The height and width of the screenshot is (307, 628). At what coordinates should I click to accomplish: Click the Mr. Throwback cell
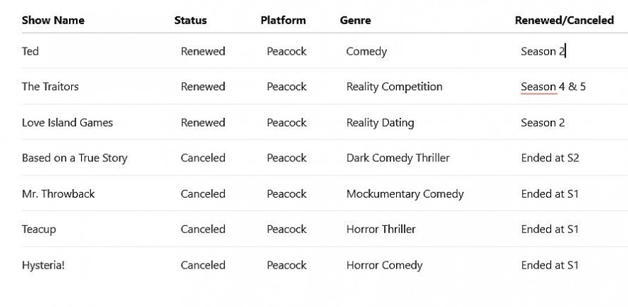click(x=58, y=193)
